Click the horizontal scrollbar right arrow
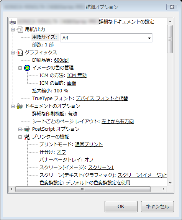 pyautogui.click(x=163, y=189)
